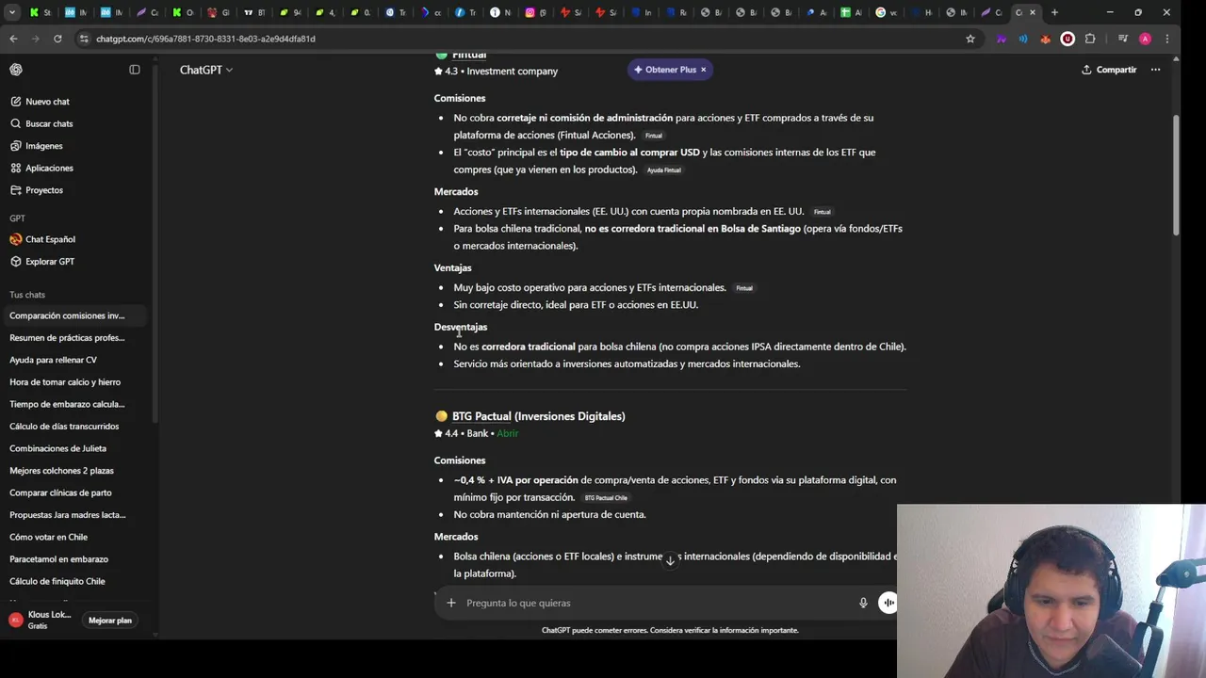Click the Abrir status next to Bank

508,433
